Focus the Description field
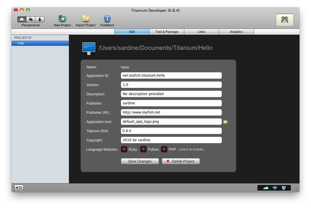 tap(171, 94)
